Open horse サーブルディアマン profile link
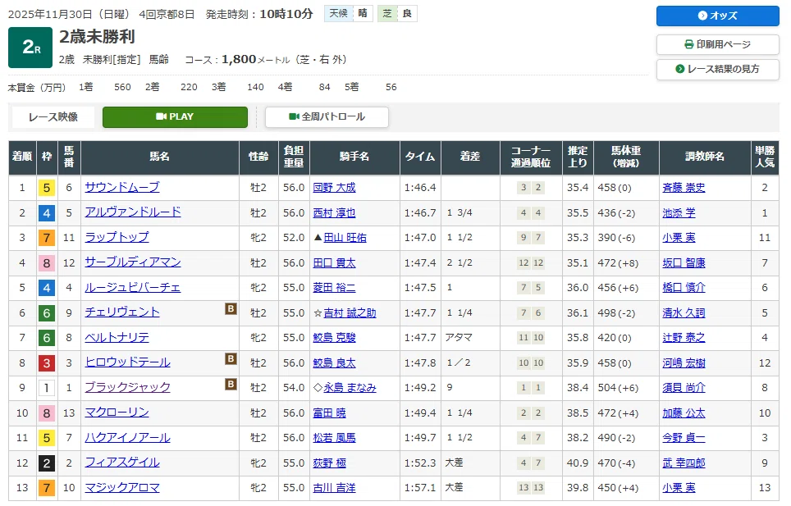 click(133, 262)
